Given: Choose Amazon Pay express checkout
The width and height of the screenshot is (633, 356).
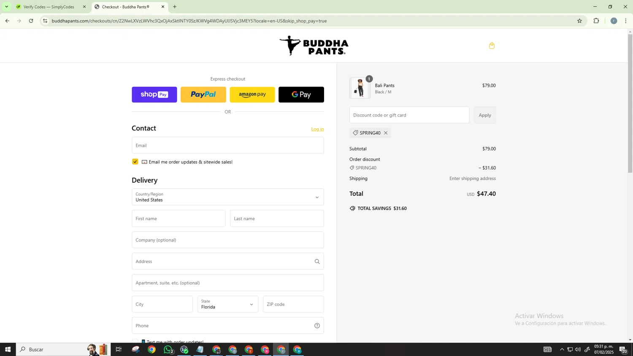Looking at the screenshot, I should (x=252, y=94).
